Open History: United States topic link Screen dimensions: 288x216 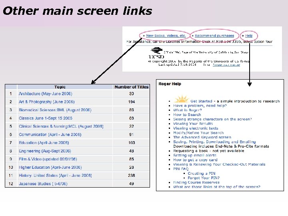(x=55, y=176)
